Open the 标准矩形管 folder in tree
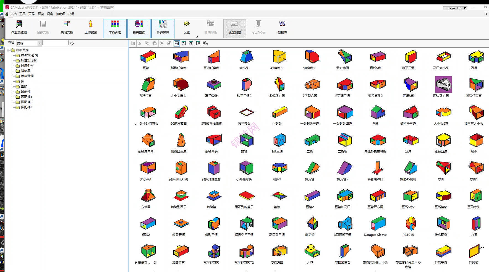Screen dimensions: 489x272 pos(28,60)
